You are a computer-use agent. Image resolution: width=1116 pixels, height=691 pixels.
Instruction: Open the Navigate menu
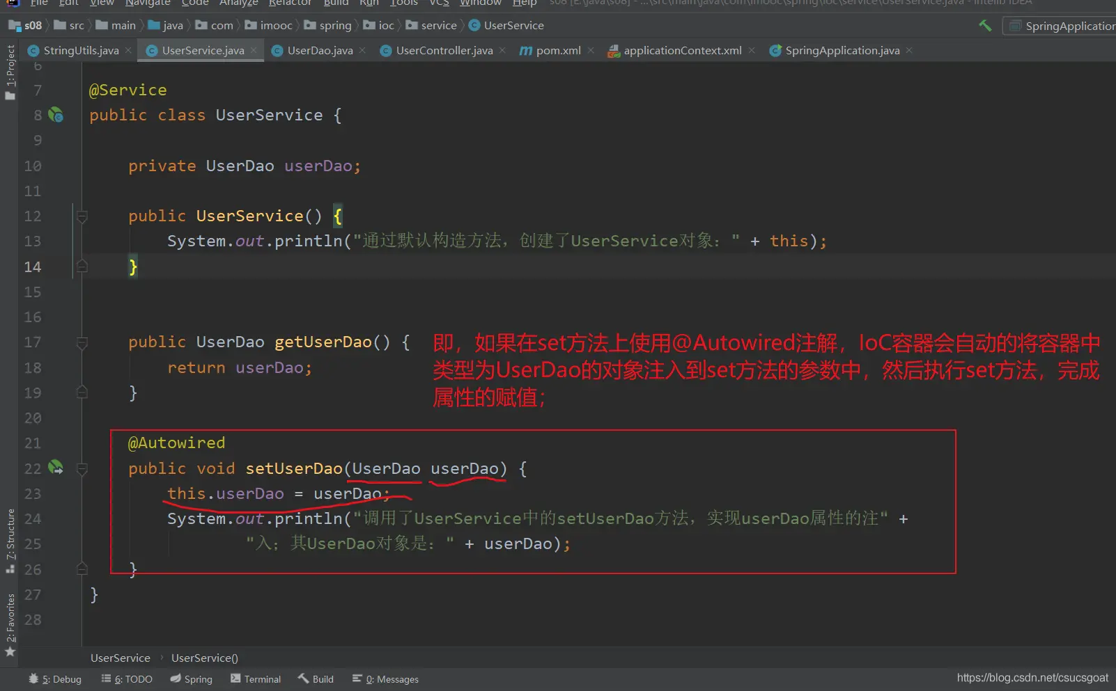pos(148,3)
